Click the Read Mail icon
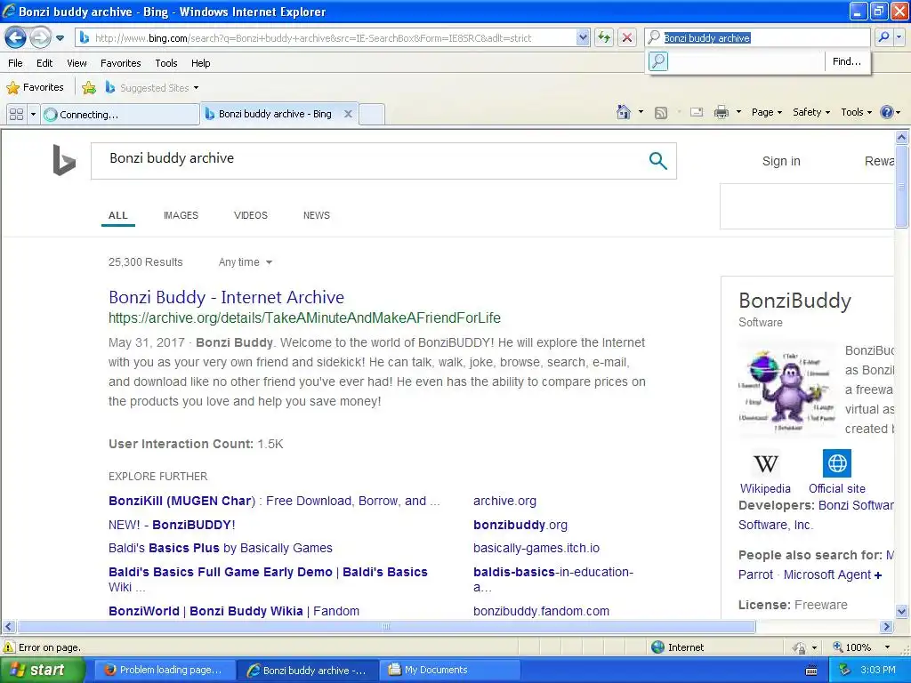Image resolution: width=911 pixels, height=683 pixels. pyautogui.click(x=697, y=112)
